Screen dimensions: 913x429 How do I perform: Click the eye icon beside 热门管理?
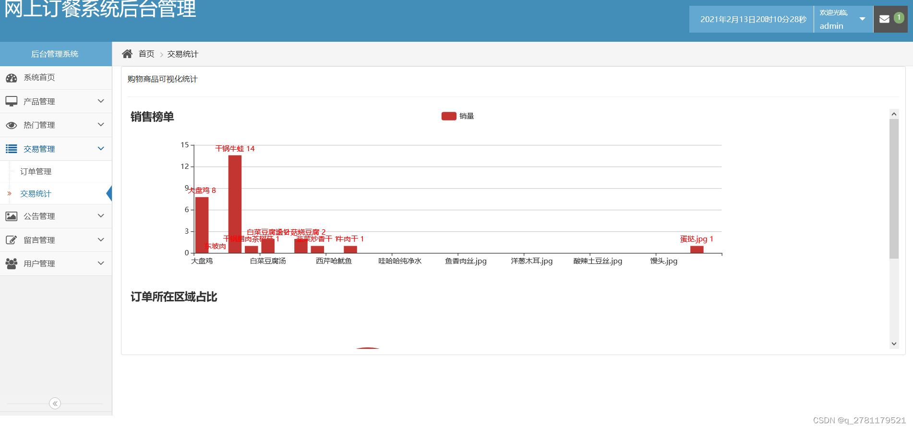pos(12,125)
